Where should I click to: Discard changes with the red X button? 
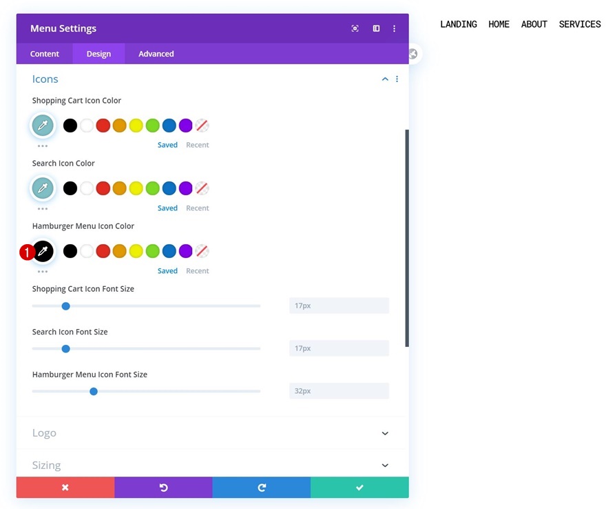coord(65,488)
